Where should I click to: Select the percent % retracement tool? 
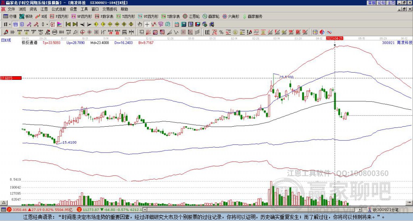coord(221,32)
